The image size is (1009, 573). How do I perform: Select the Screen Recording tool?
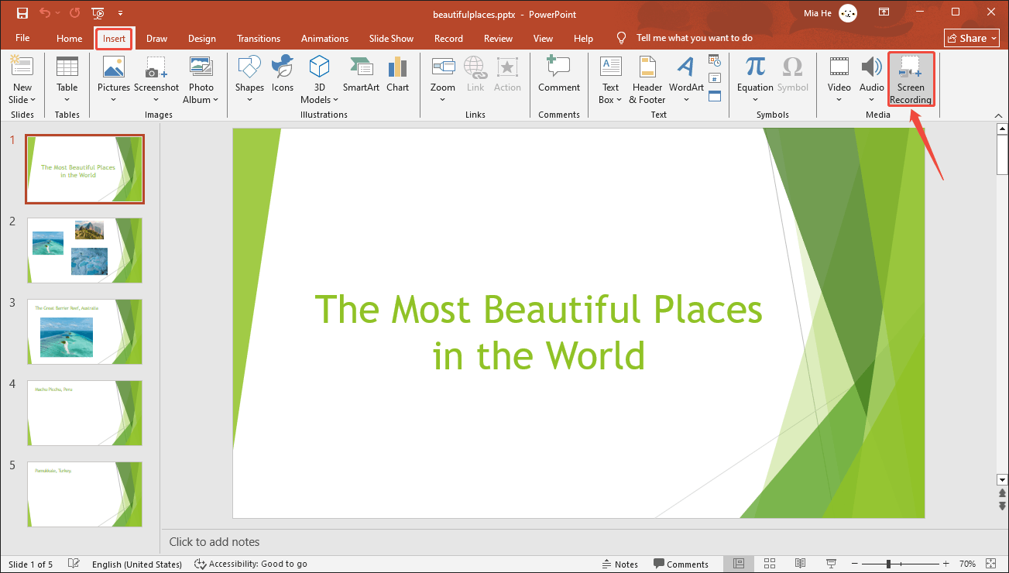pyautogui.click(x=911, y=79)
